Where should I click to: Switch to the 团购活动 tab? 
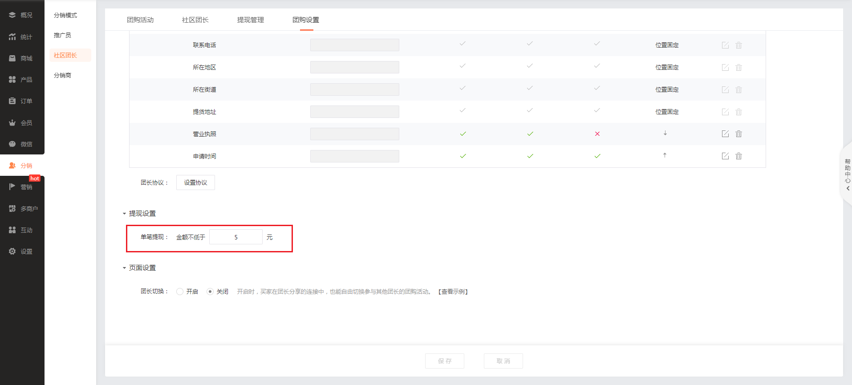click(140, 20)
